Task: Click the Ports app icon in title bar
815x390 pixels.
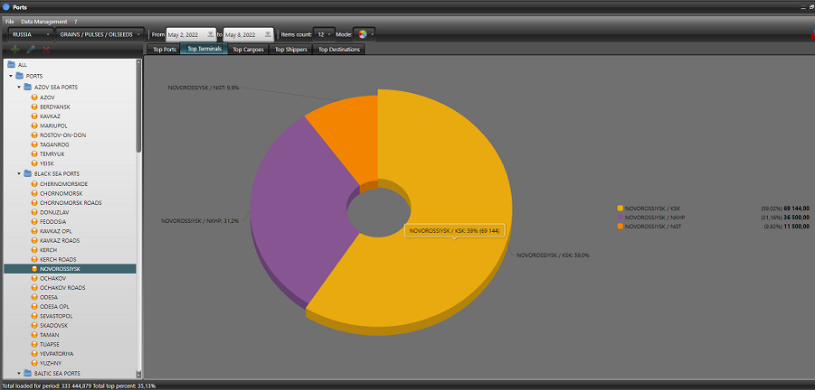Action: click(x=6, y=7)
